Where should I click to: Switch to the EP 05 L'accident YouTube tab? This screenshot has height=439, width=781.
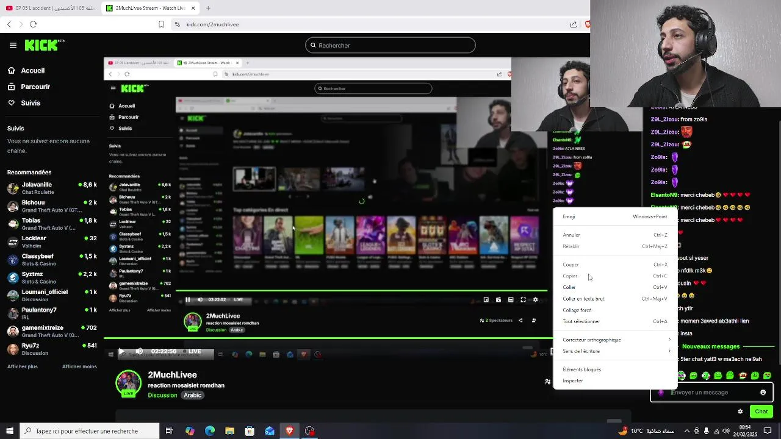click(x=50, y=8)
